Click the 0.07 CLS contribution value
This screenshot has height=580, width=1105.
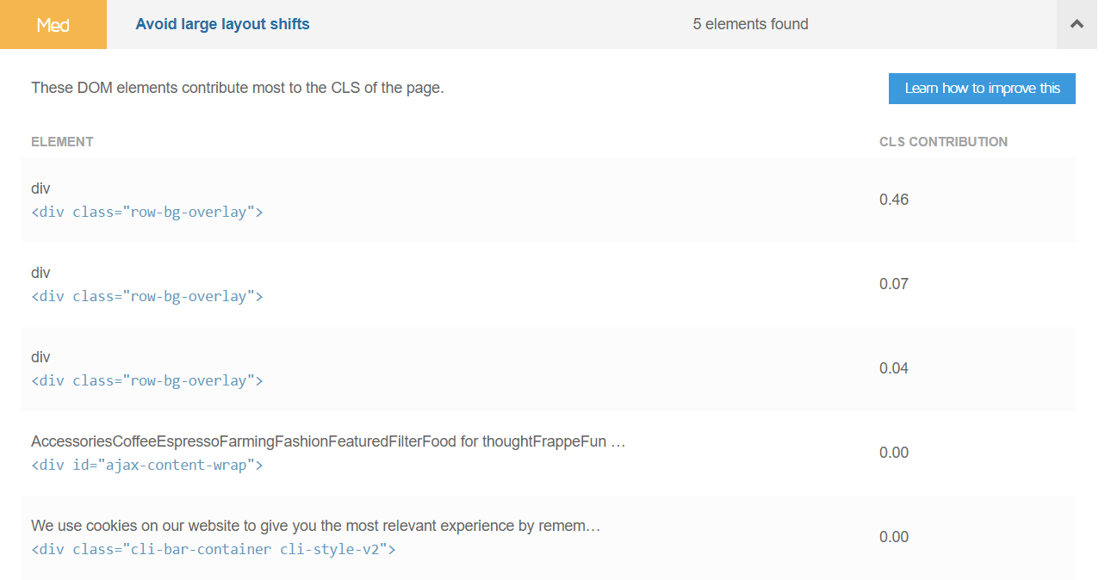tap(894, 284)
